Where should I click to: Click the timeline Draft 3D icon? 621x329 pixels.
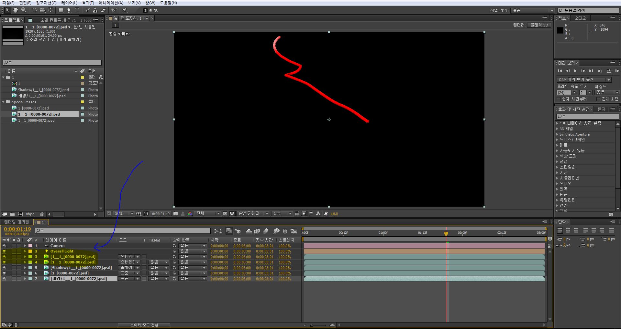238,231
